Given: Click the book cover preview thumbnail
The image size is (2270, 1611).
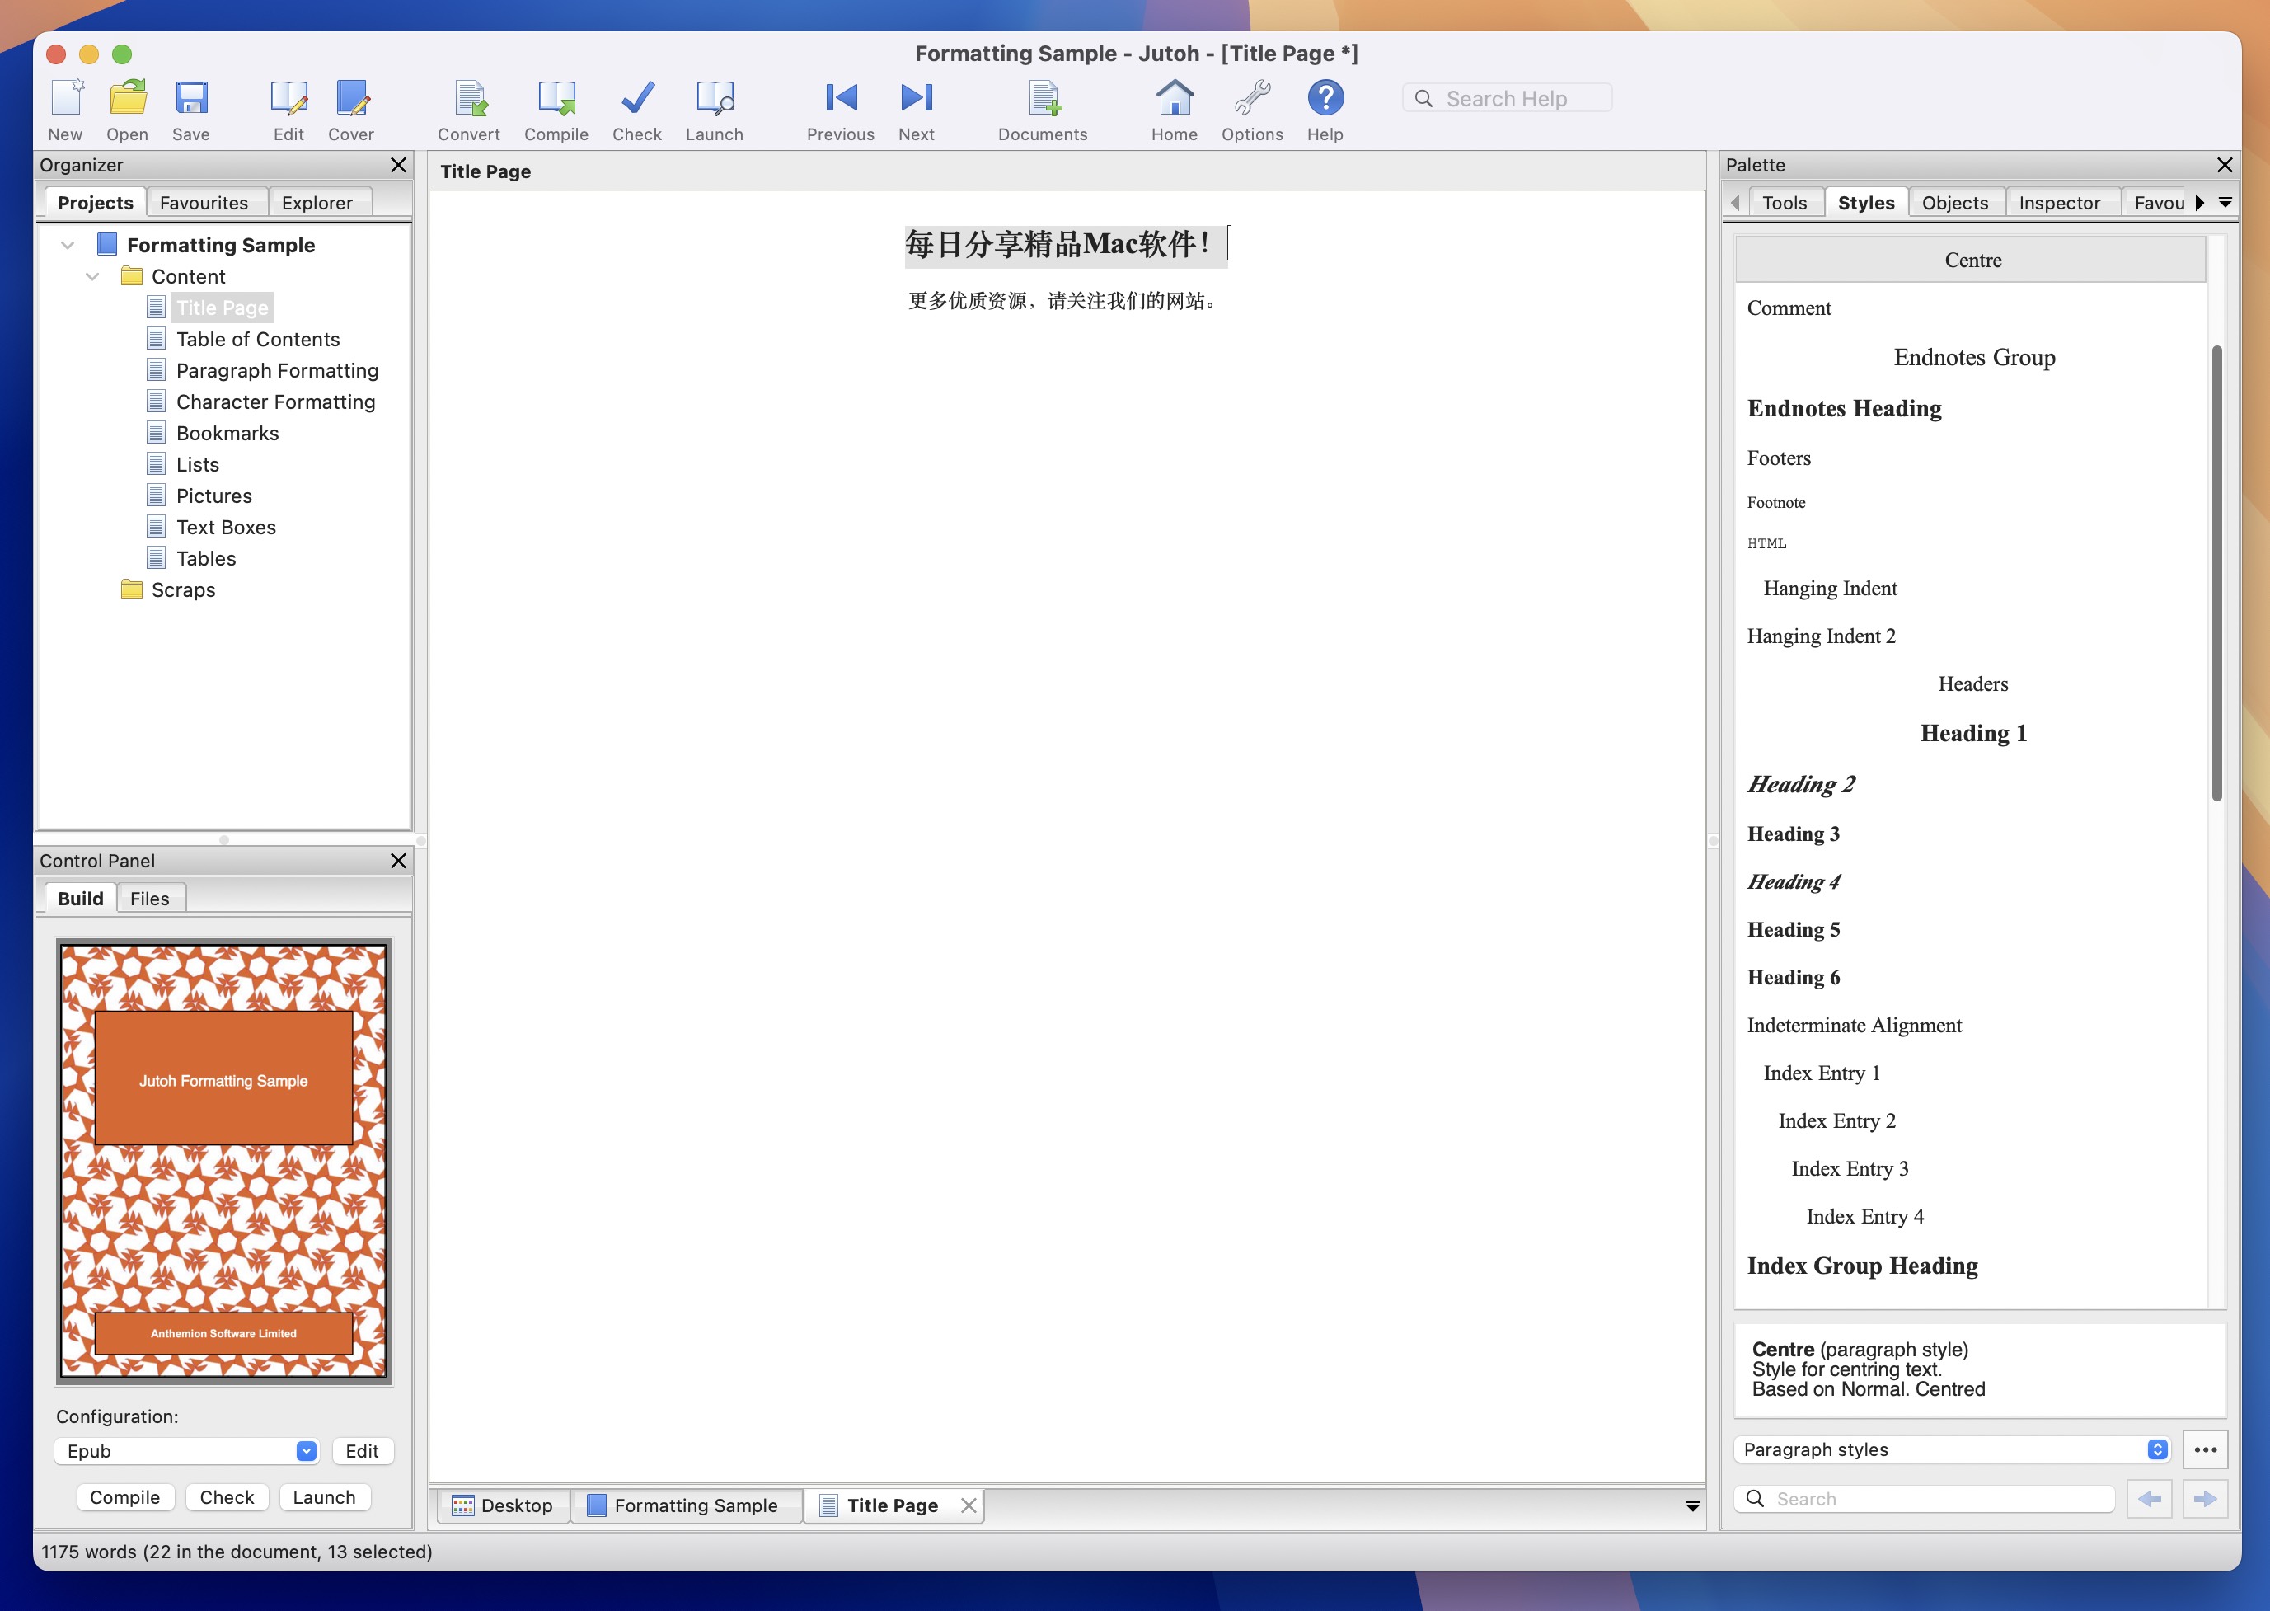Looking at the screenshot, I should click(224, 1162).
